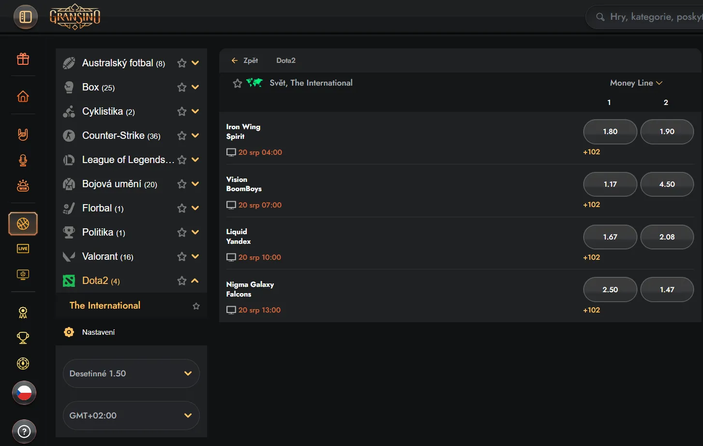Favorite Valorant with its star
The height and width of the screenshot is (446, 703).
pyautogui.click(x=182, y=256)
